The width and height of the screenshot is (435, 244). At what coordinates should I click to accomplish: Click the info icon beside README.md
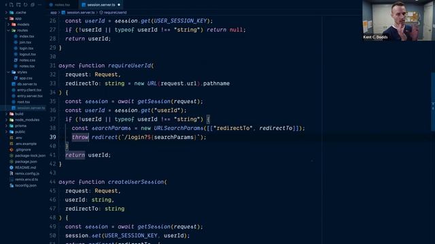[12, 167]
